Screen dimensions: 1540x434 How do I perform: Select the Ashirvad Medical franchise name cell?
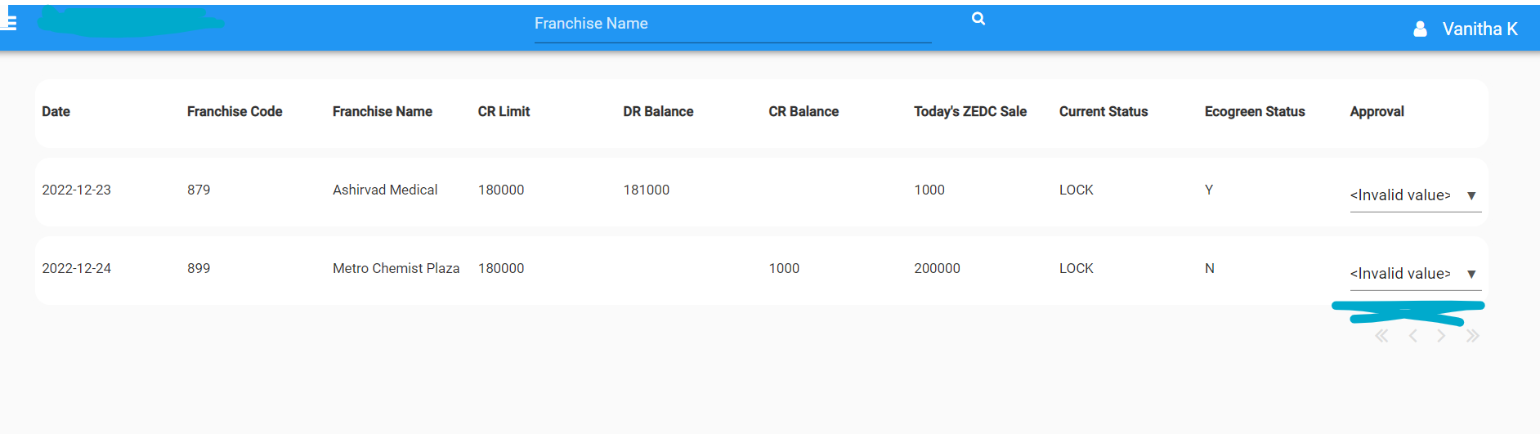[x=385, y=190]
